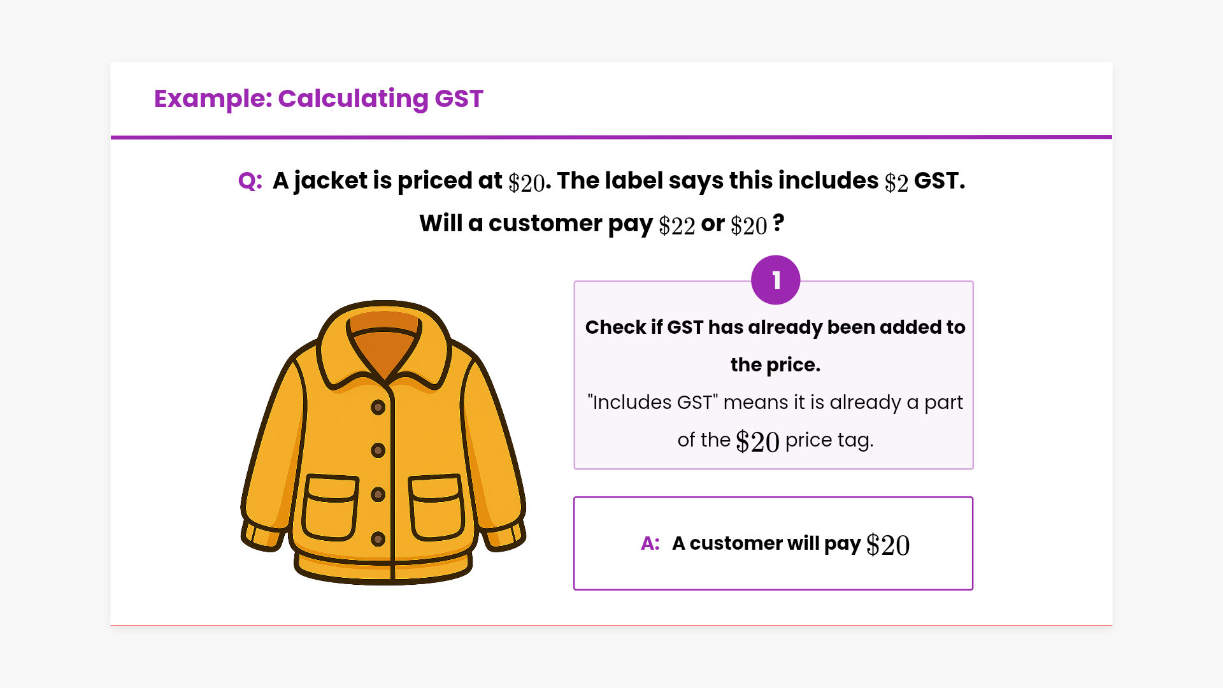Click the $2 GST amount in question
1223x688 pixels.
(x=896, y=183)
